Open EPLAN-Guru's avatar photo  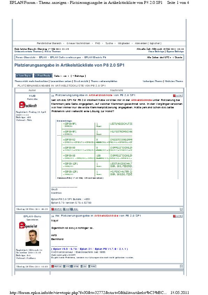coord(32,238)
